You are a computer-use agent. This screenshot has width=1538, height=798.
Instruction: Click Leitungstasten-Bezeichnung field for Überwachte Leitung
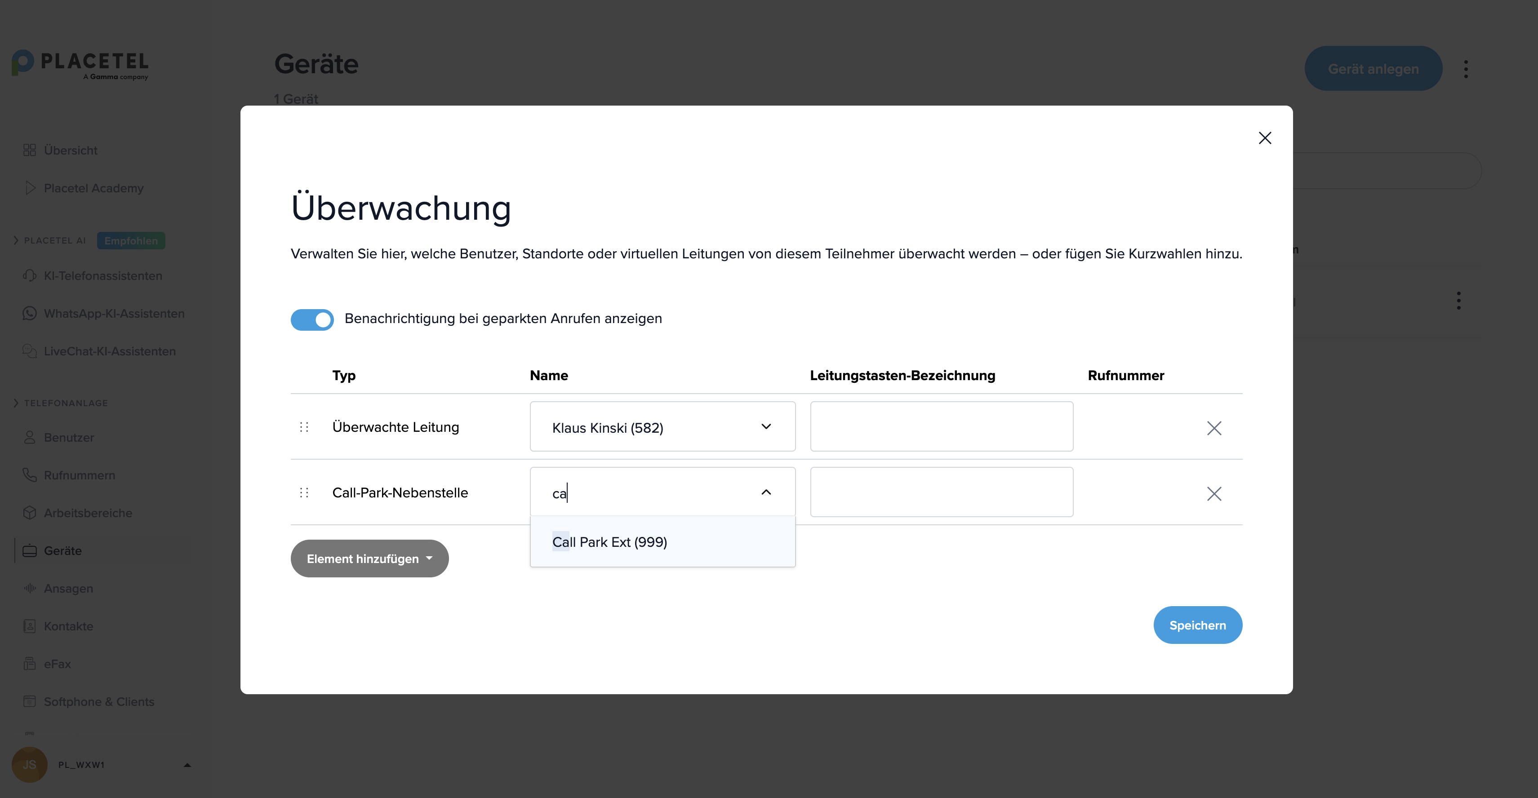pyautogui.click(x=942, y=427)
